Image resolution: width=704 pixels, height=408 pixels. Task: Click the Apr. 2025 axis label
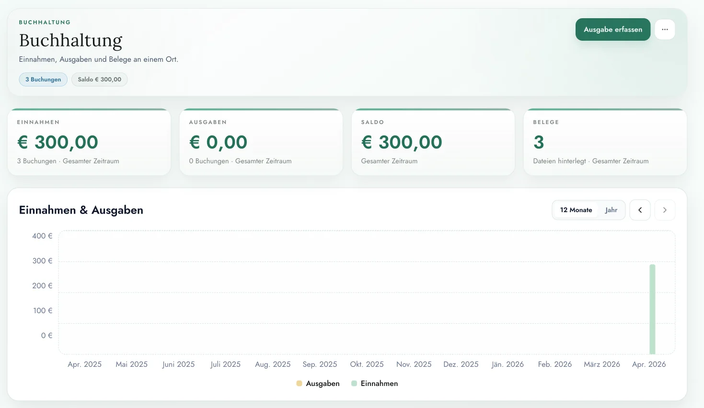[x=85, y=364]
